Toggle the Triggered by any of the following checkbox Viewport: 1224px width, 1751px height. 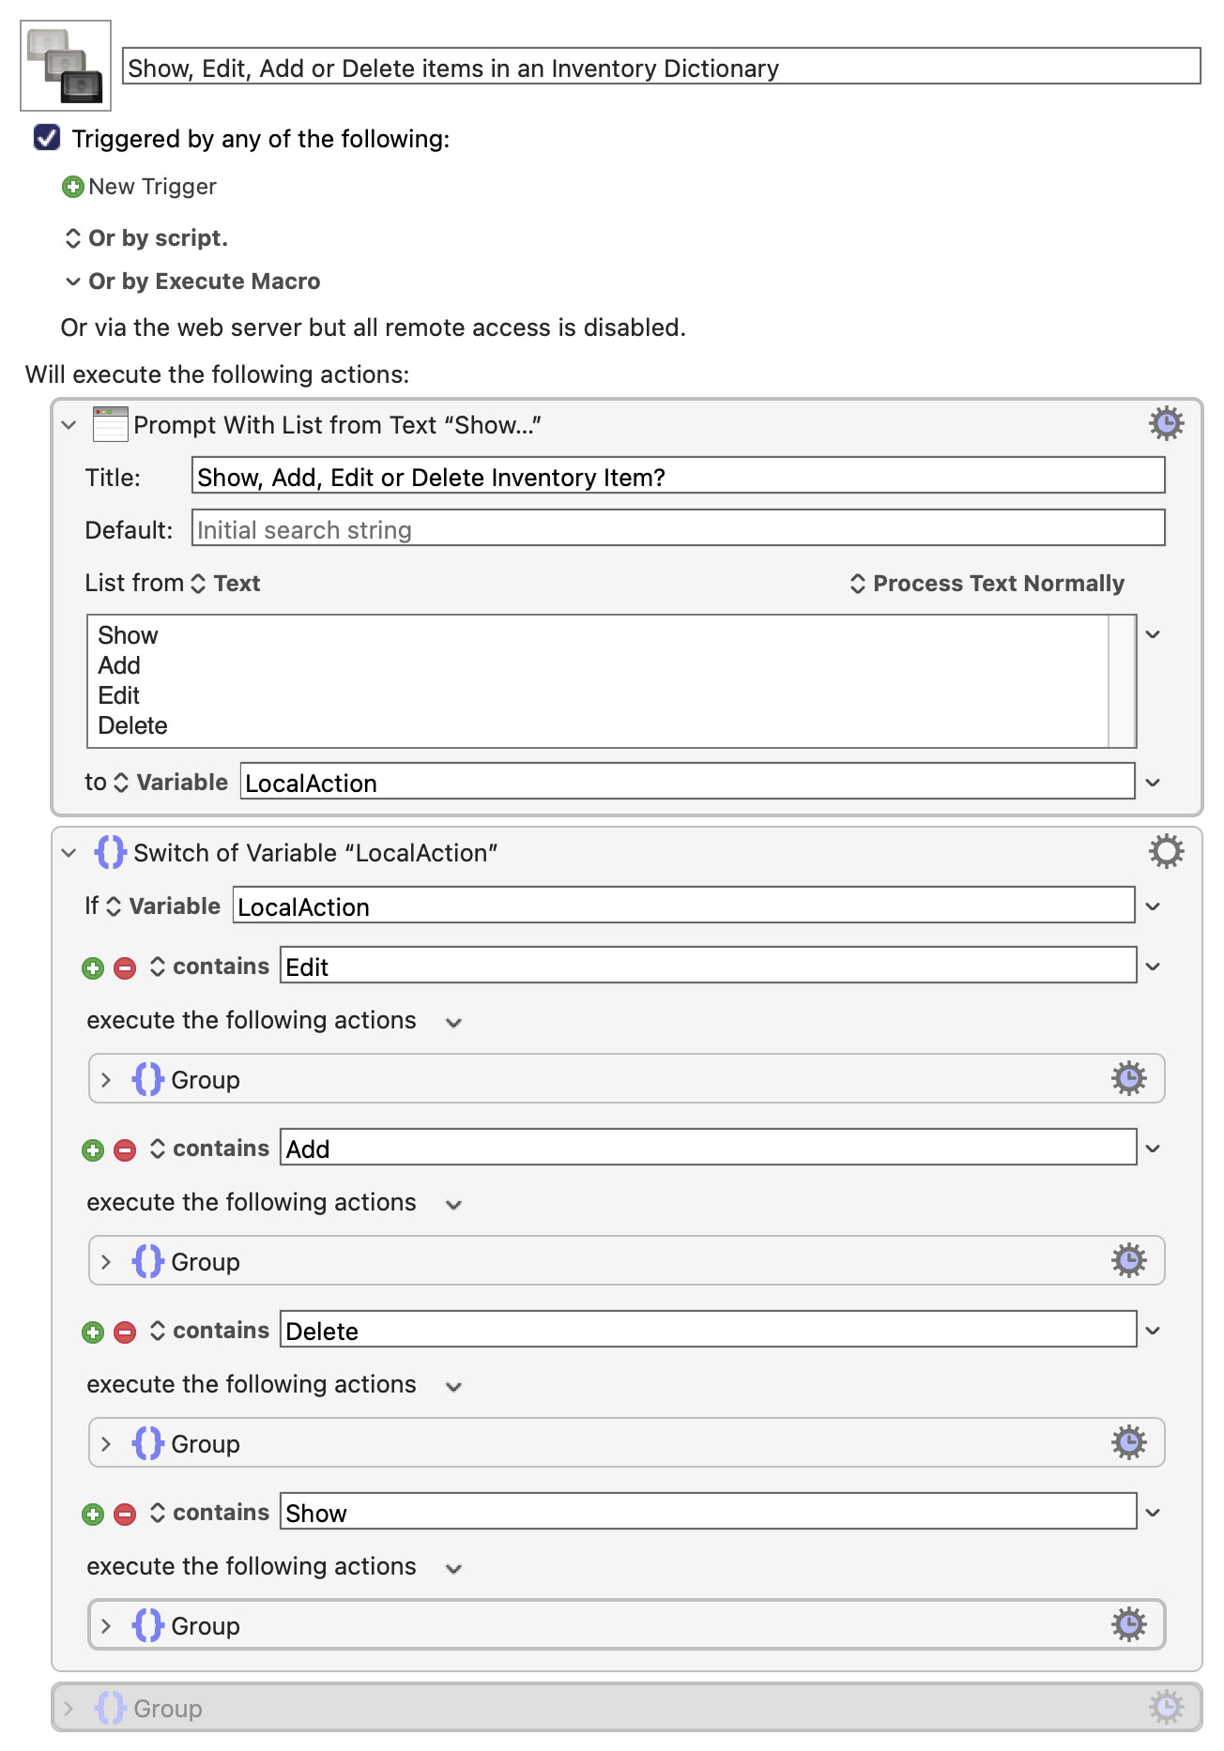47,138
